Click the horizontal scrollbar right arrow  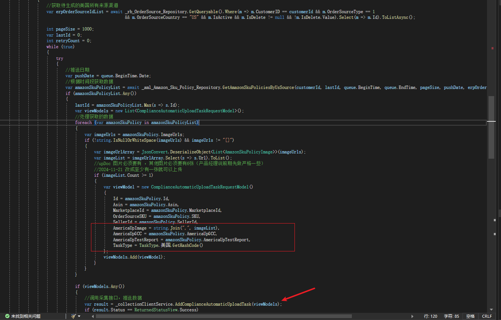pos(412,316)
